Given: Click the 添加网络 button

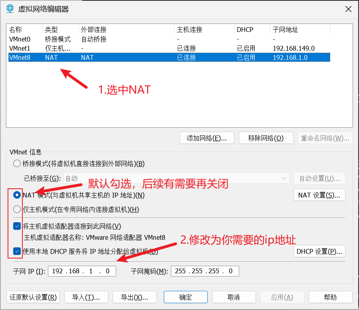Looking at the screenshot, I should tap(207, 138).
